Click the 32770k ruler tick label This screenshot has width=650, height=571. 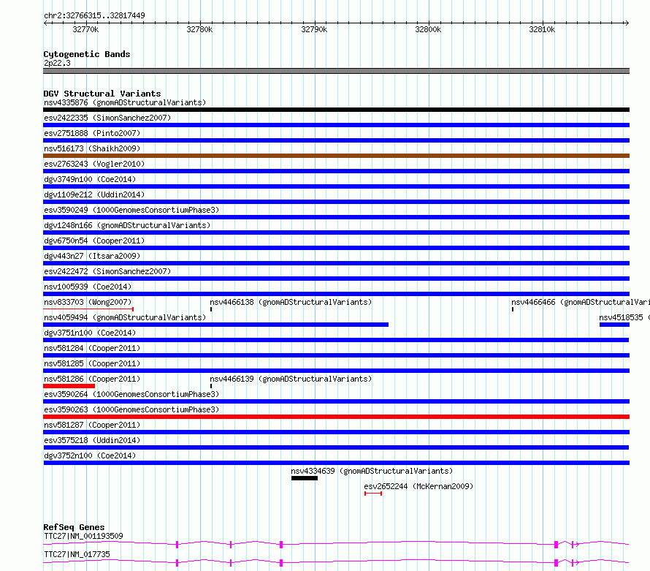point(85,29)
